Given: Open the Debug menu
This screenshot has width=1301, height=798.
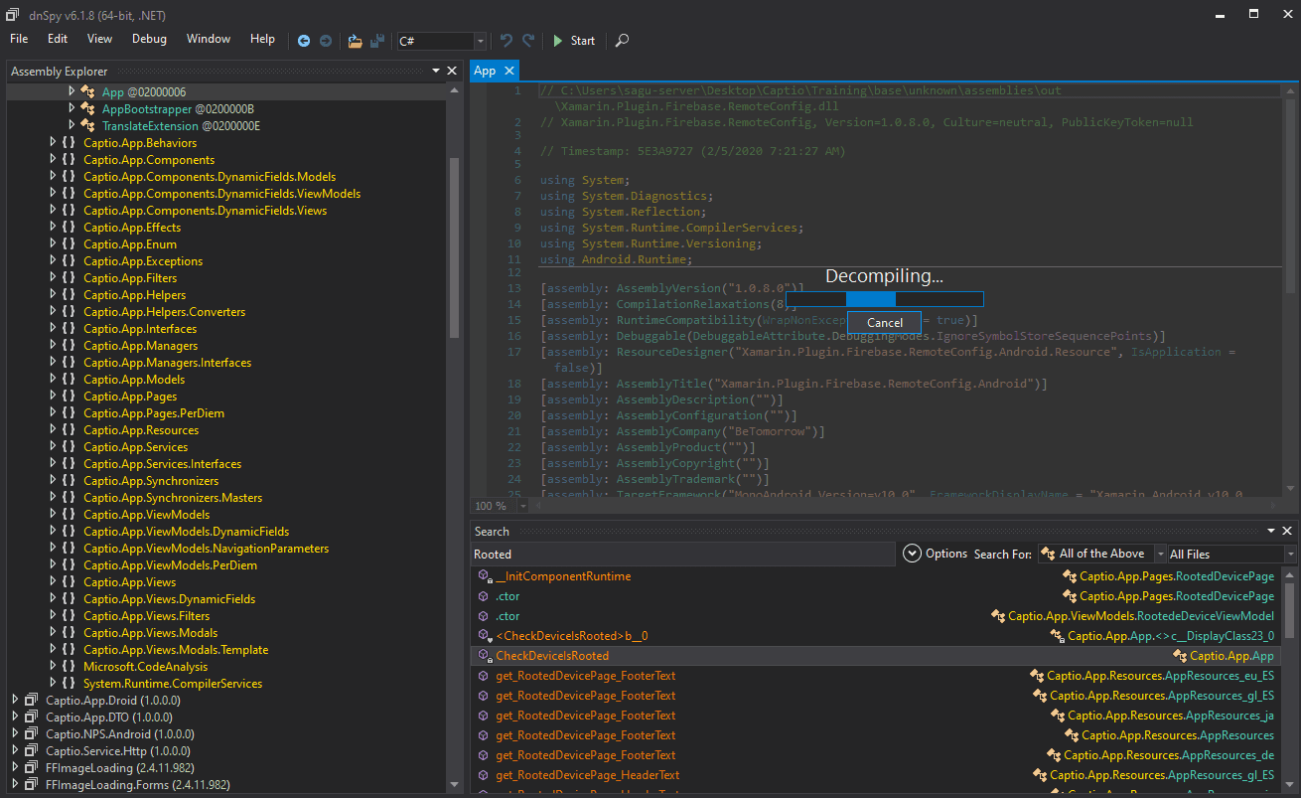Looking at the screenshot, I should coord(149,39).
